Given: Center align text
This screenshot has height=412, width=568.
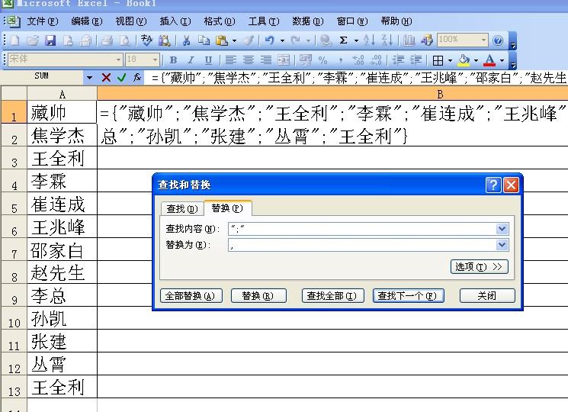Looking at the screenshot, I should point(248,60).
